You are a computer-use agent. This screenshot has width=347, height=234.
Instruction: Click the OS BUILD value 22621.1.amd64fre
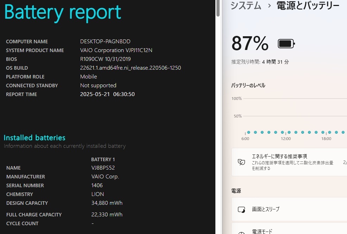[131, 68]
